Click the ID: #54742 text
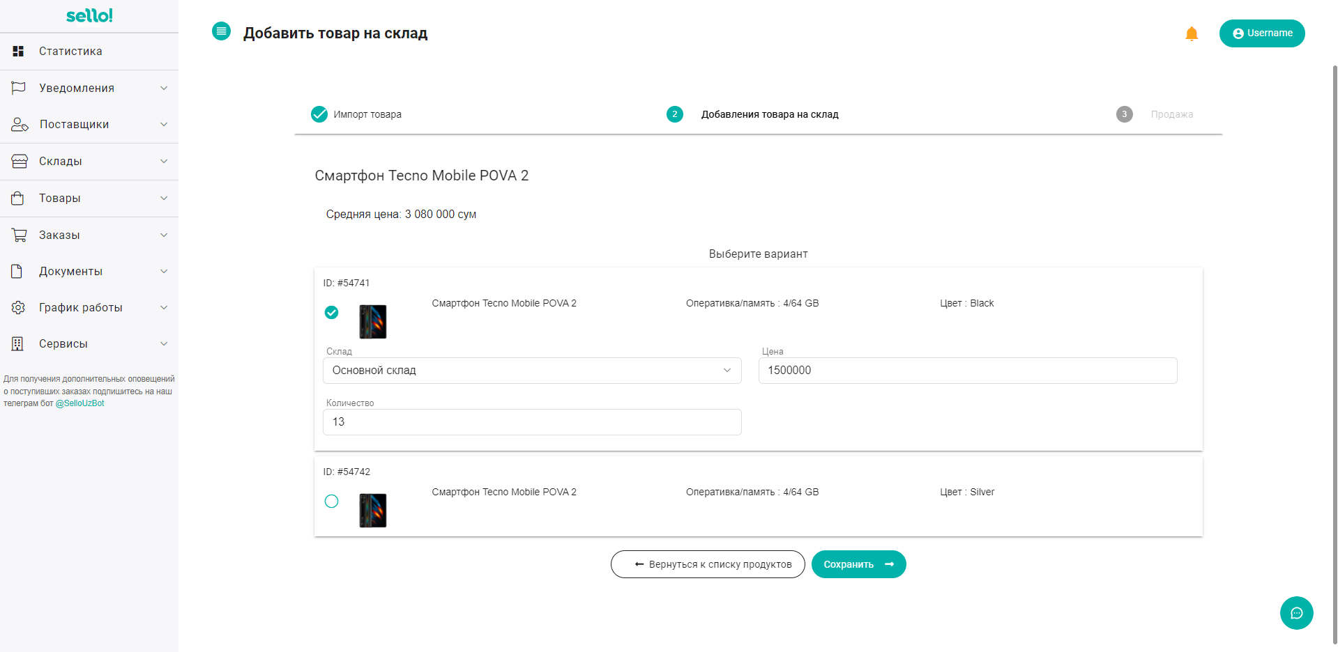The height and width of the screenshot is (652, 1338). 347,472
